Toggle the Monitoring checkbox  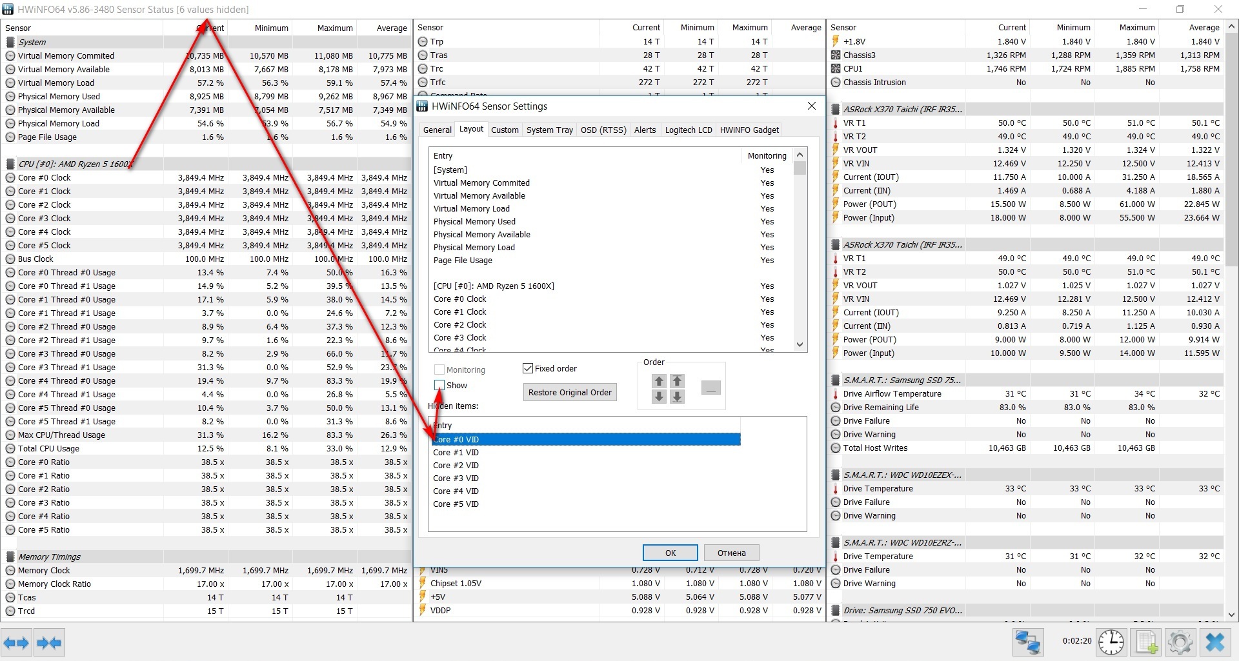point(439,370)
